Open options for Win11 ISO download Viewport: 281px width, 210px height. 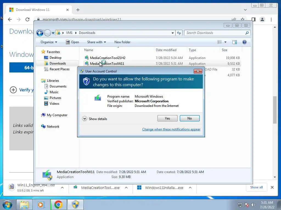click(x=62, y=188)
